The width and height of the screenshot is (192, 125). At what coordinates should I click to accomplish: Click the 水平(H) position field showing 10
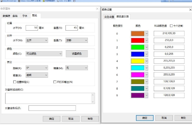(x=32, y=28)
